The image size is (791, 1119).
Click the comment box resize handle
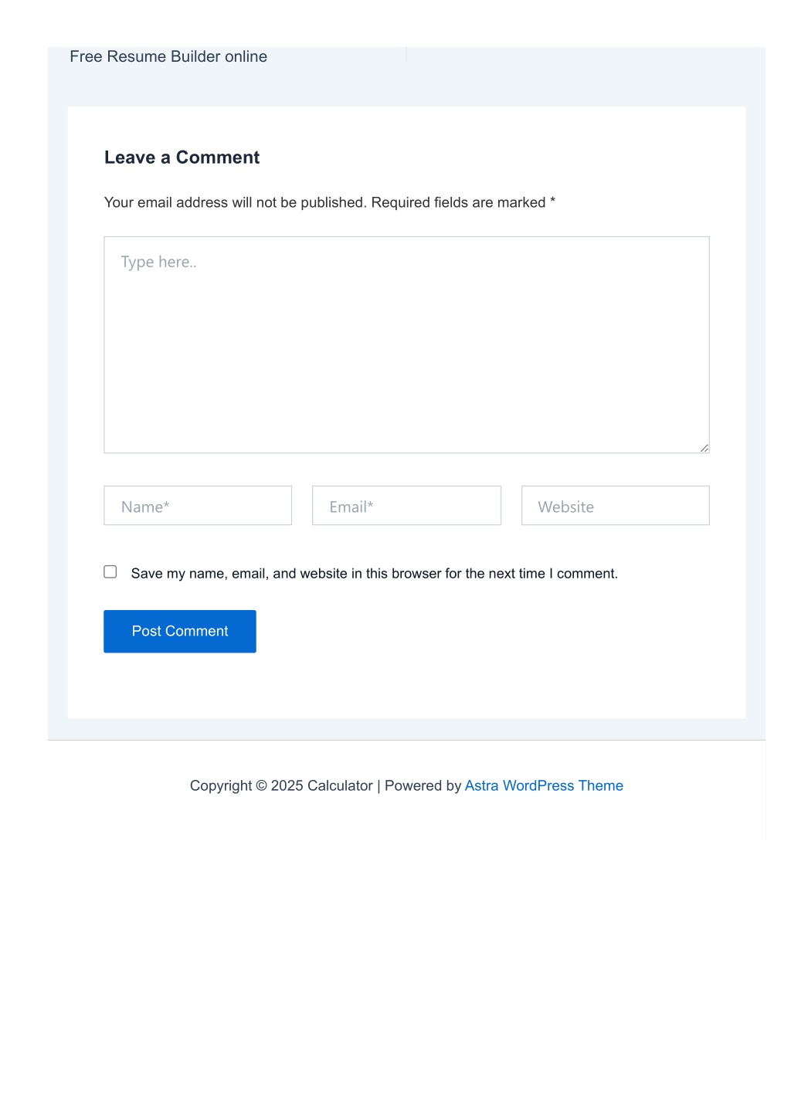(x=704, y=448)
